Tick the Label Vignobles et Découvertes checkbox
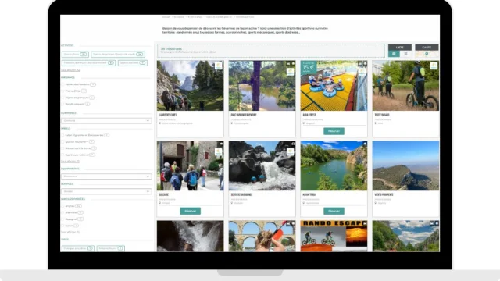This screenshot has width=500, height=281. (62, 135)
